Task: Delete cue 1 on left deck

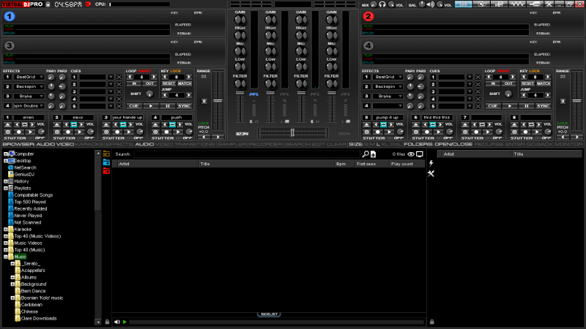Action: pos(119,77)
